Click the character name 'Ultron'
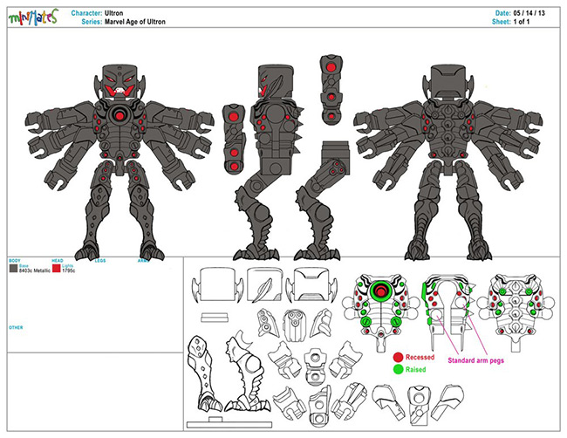Image resolution: width=567 pixels, height=438 pixels. 114,13
